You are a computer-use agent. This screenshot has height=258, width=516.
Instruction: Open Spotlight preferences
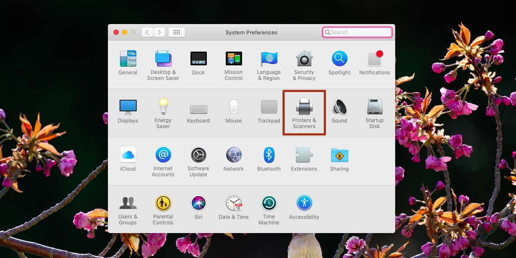(x=339, y=63)
